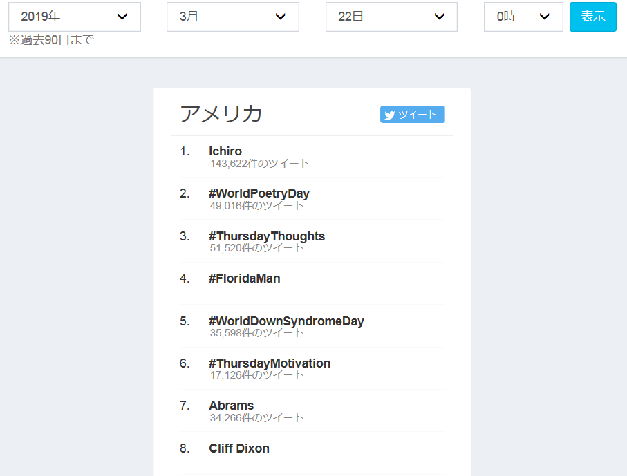Viewport: 627px width, 476px height.
Task: Click the 49,016件のツイート count text
Action: [257, 205]
